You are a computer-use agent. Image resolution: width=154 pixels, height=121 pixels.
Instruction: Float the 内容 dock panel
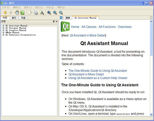[54, 22]
